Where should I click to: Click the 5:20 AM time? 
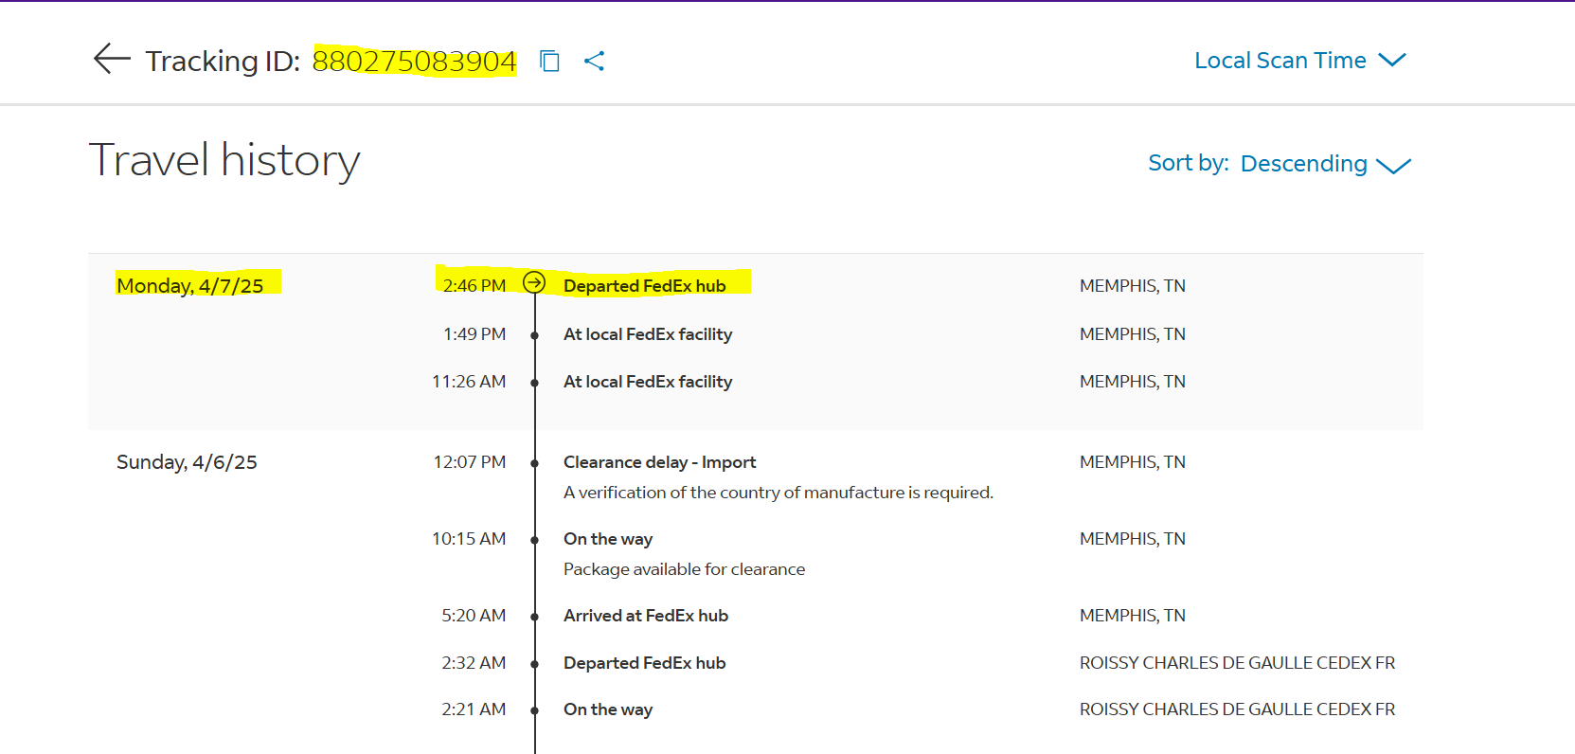(x=474, y=615)
